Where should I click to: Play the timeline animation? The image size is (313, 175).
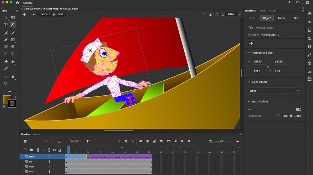[x=182, y=141]
